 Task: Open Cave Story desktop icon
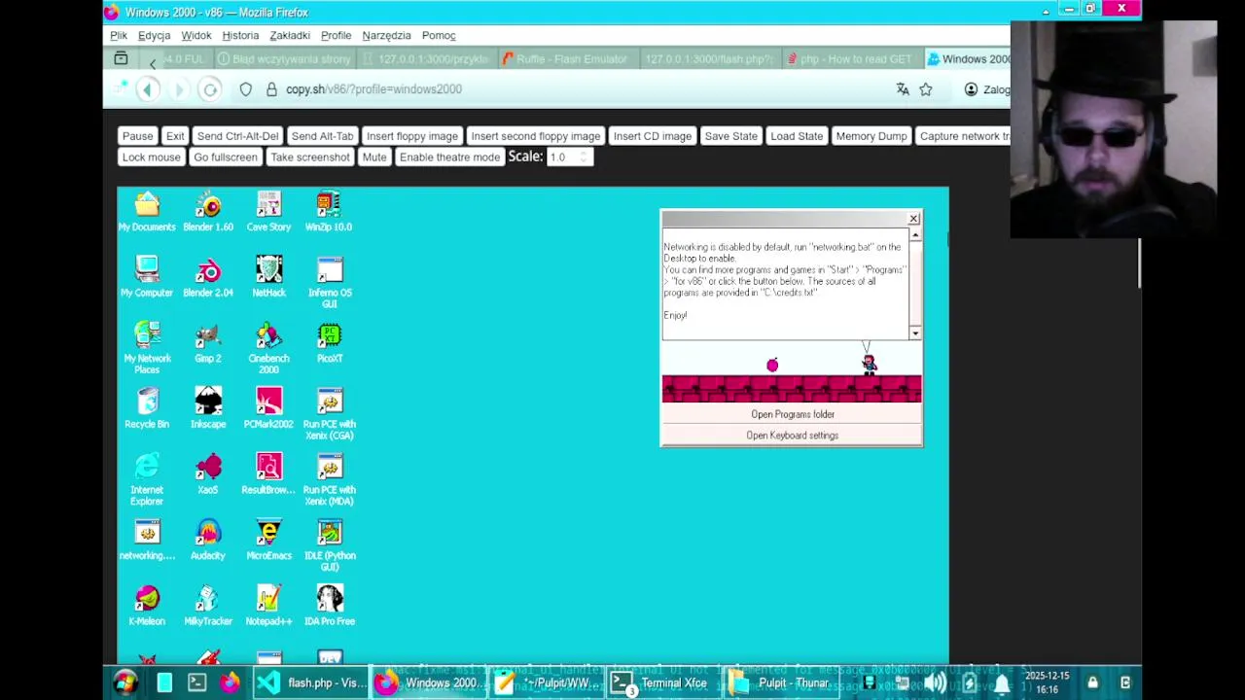[268, 211]
